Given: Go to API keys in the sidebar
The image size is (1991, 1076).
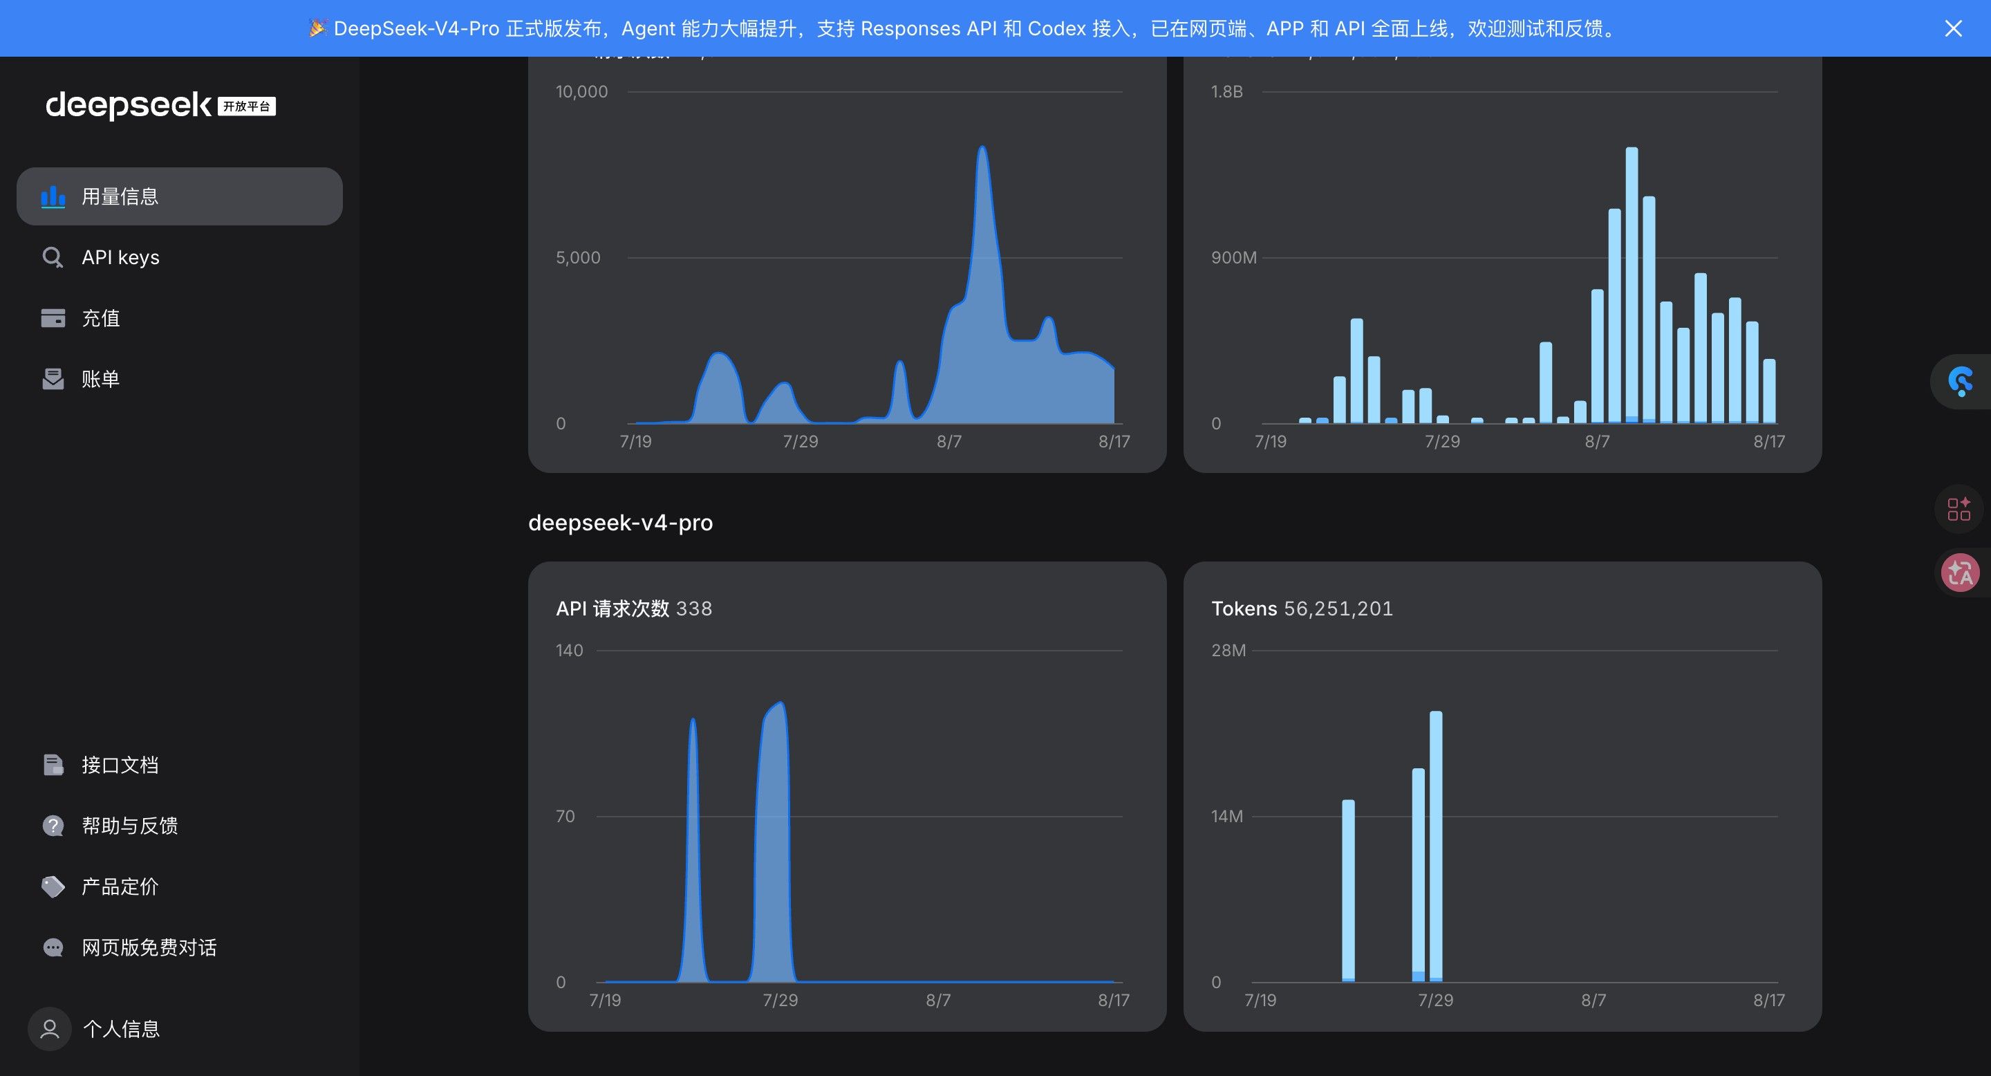Looking at the screenshot, I should (x=179, y=257).
